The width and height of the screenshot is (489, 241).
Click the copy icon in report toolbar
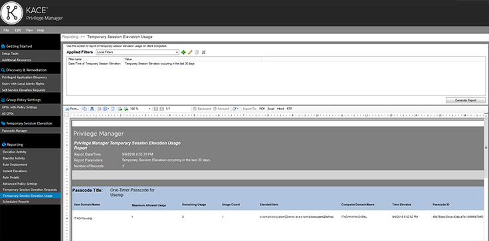pyautogui.click(x=84, y=109)
